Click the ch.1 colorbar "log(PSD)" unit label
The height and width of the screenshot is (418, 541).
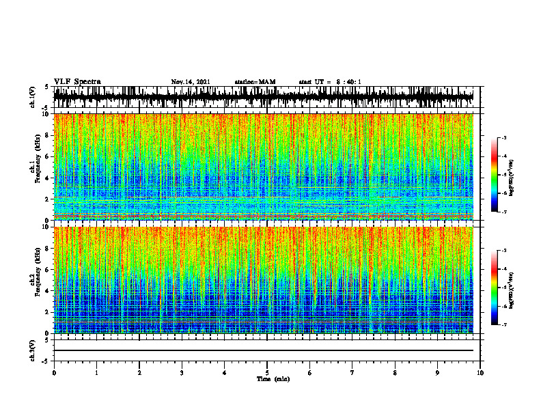[x=512, y=178]
